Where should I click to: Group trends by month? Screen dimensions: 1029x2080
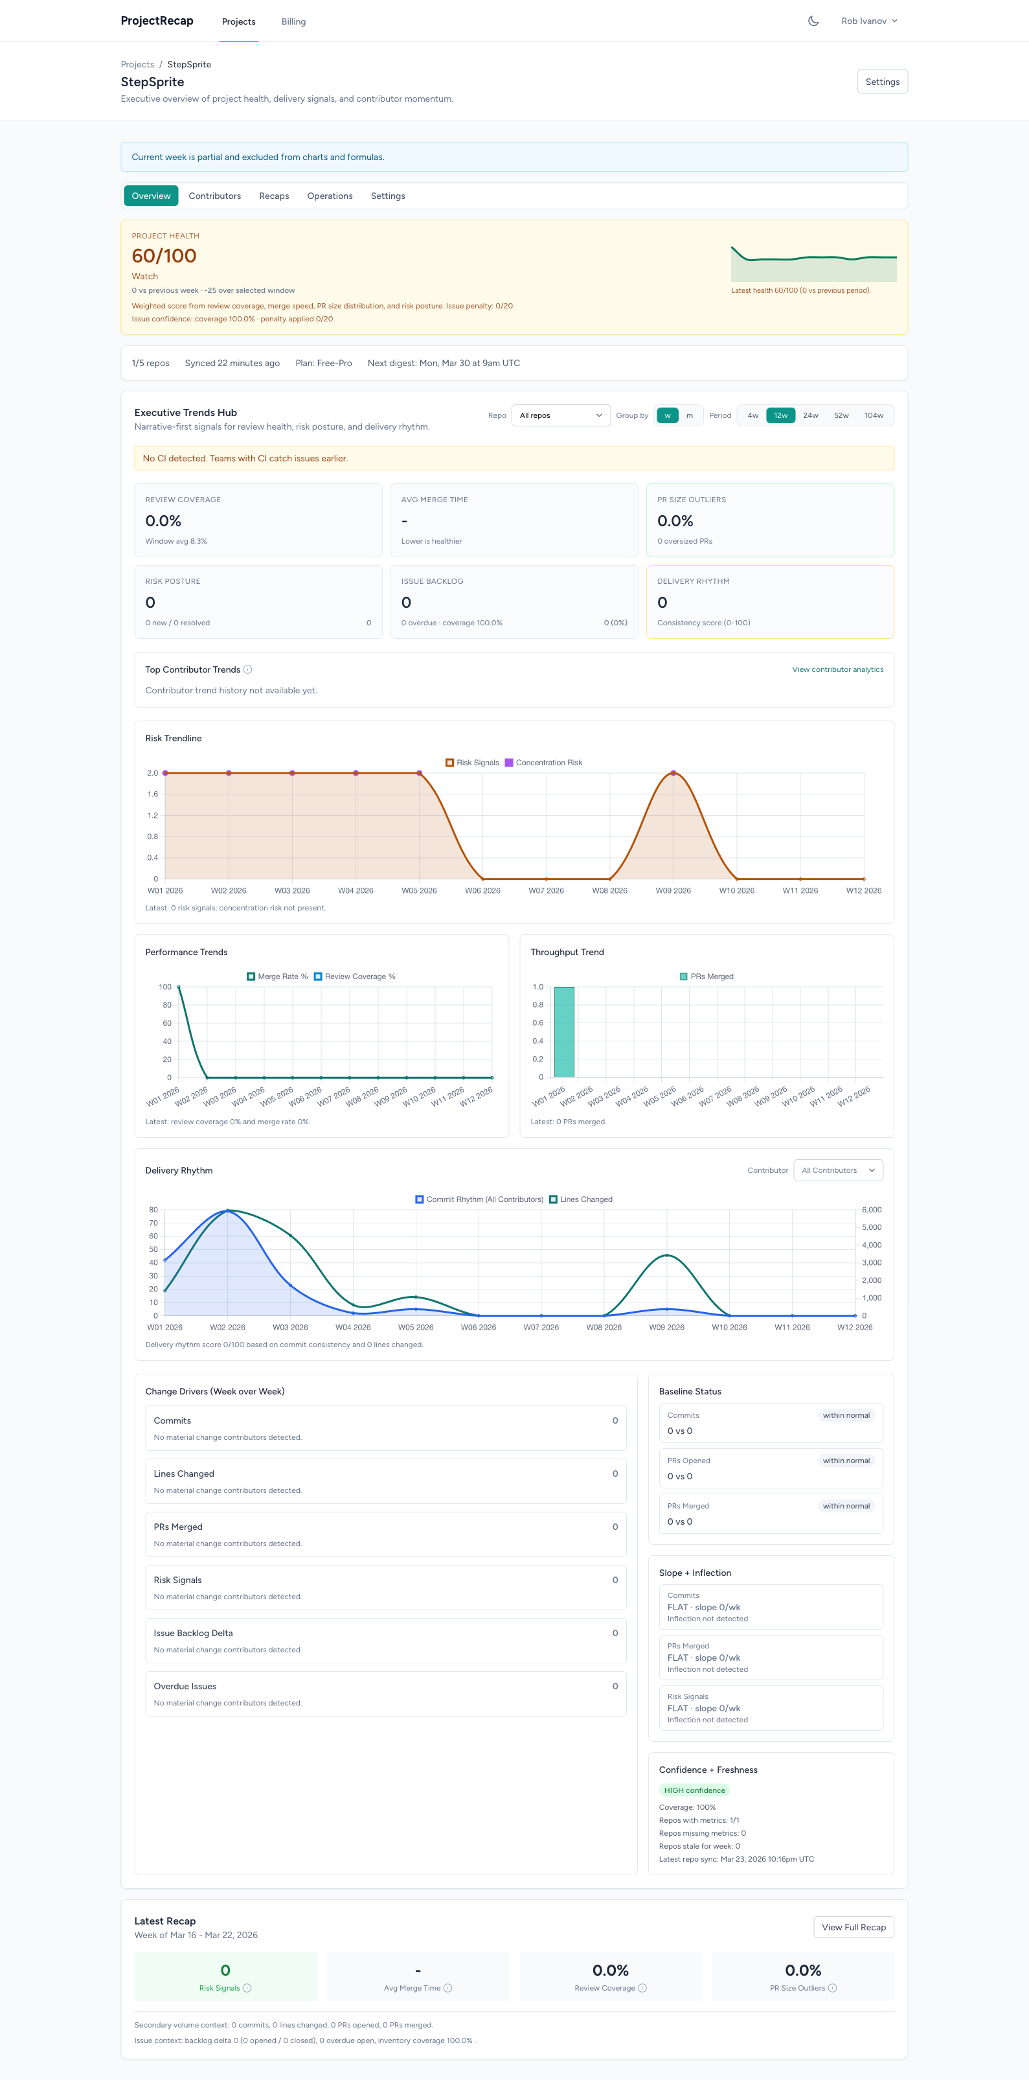click(689, 416)
